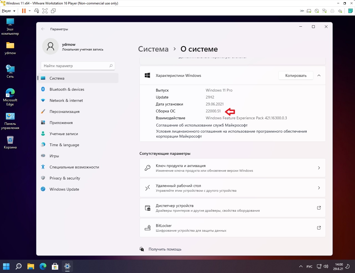
Task: Open 'Ключ продукта и активация'
Action: pos(232,168)
